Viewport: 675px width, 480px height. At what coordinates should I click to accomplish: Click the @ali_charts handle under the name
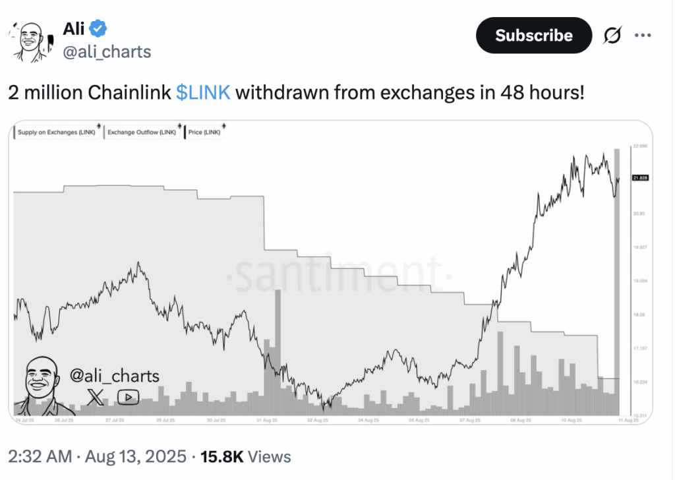(107, 51)
